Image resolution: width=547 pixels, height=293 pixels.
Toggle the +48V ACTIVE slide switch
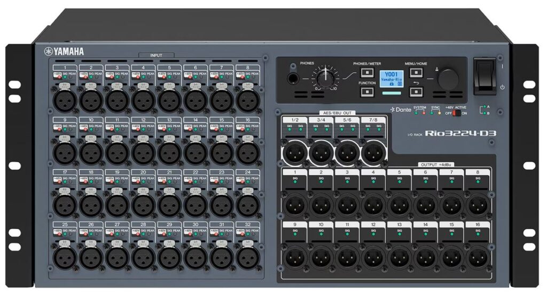pyautogui.click(x=457, y=113)
